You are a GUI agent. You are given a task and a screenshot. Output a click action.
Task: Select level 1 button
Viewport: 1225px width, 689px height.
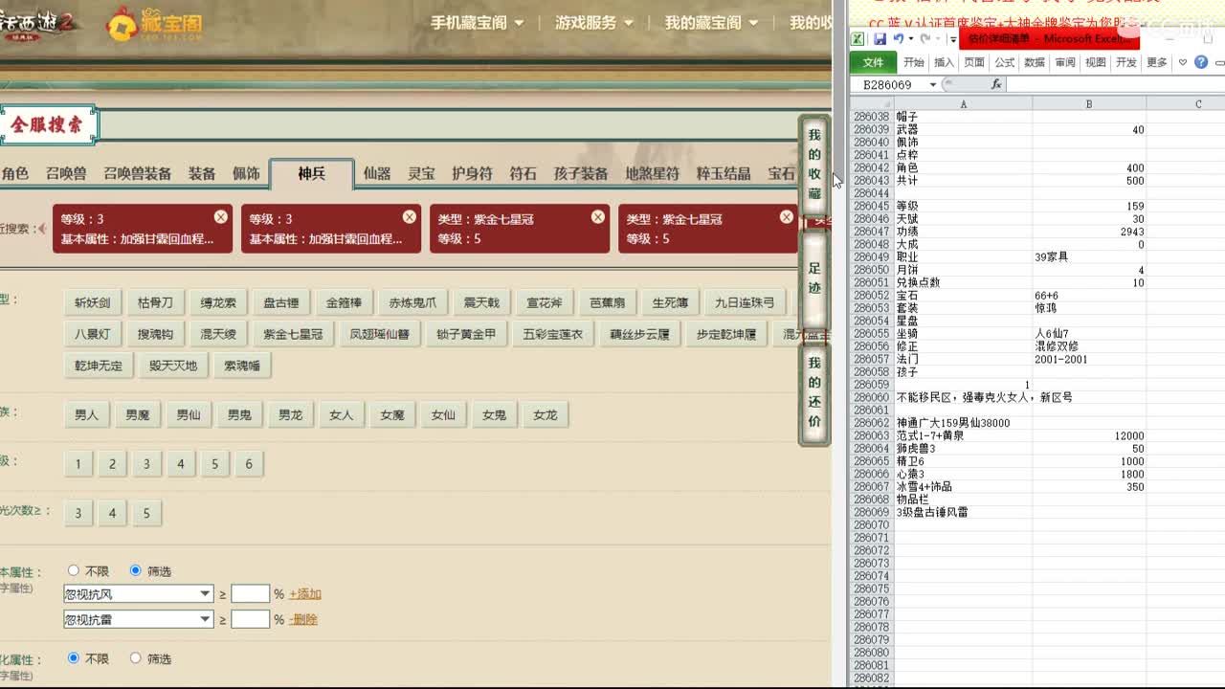click(x=78, y=464)
